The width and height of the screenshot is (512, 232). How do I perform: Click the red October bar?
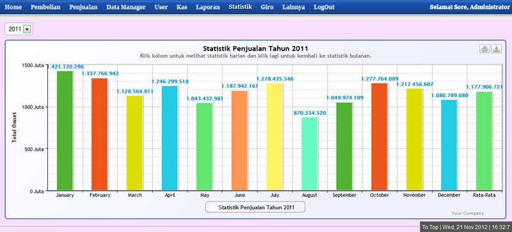pyautogui.click(x=380, y=137)
